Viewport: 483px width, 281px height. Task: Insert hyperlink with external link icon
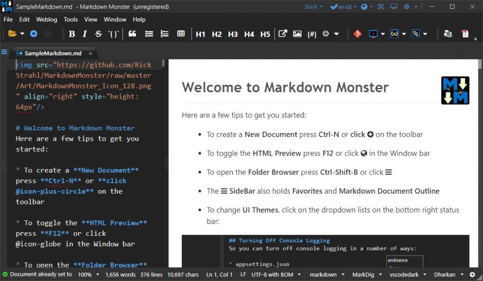(x=283, y=33)
